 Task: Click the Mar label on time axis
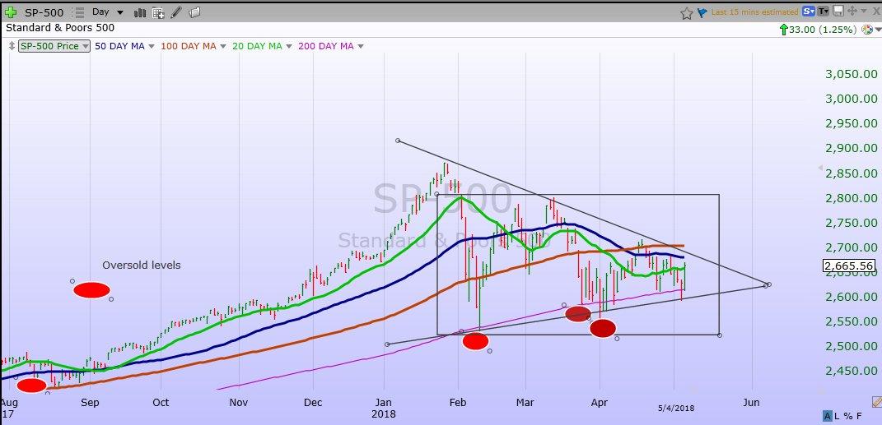(525, 403)
